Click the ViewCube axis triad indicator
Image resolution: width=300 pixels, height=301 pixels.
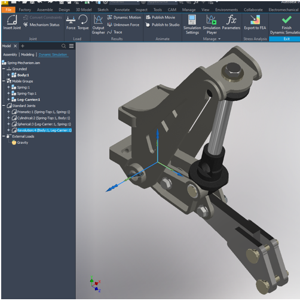coord(96,284)
